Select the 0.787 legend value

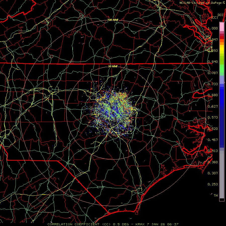pos(213,73)
